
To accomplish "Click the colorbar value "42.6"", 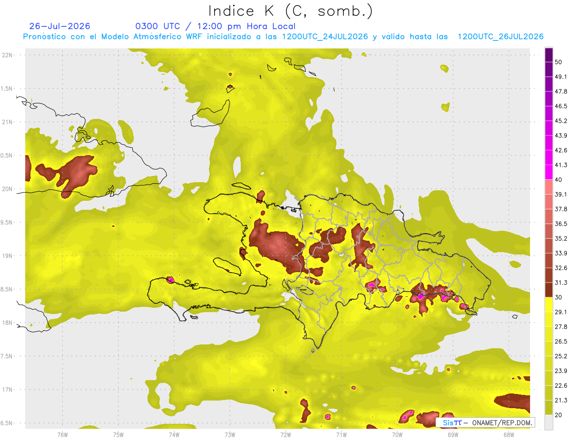I will pyautogui.click(x=561, y=150).
